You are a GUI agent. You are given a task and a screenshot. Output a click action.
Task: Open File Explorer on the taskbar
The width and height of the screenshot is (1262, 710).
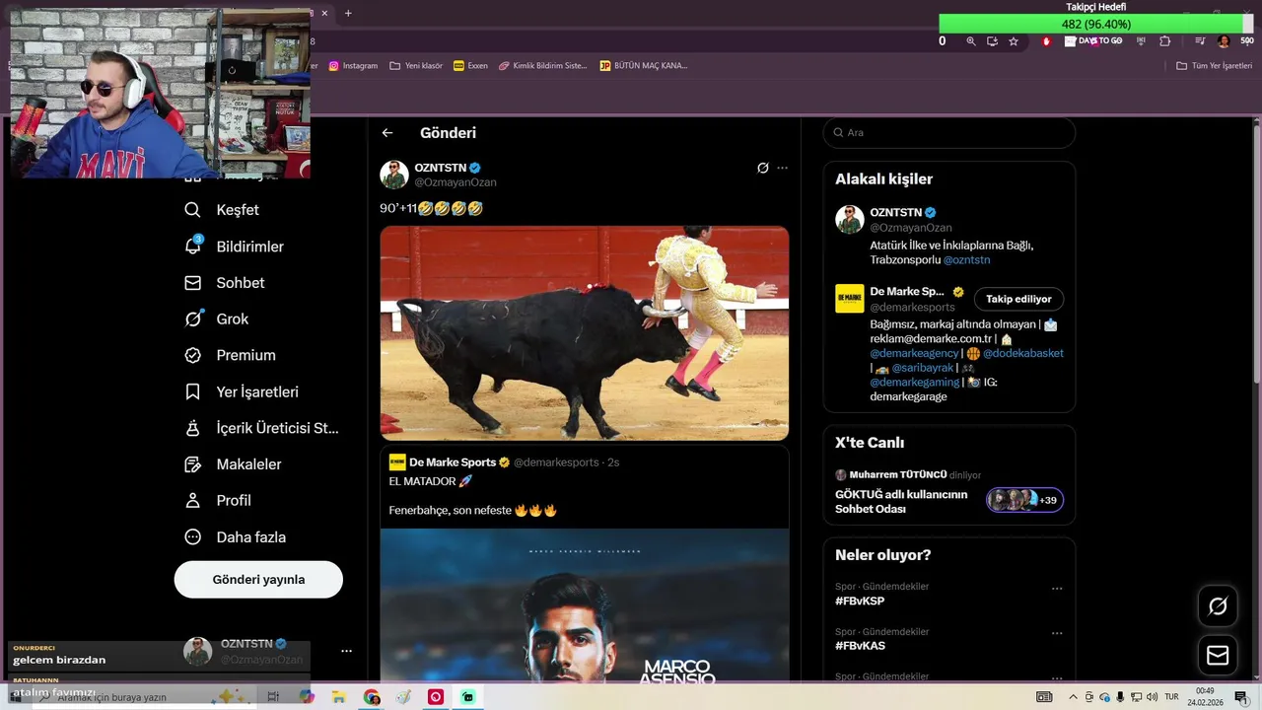[x=339, y=697]
